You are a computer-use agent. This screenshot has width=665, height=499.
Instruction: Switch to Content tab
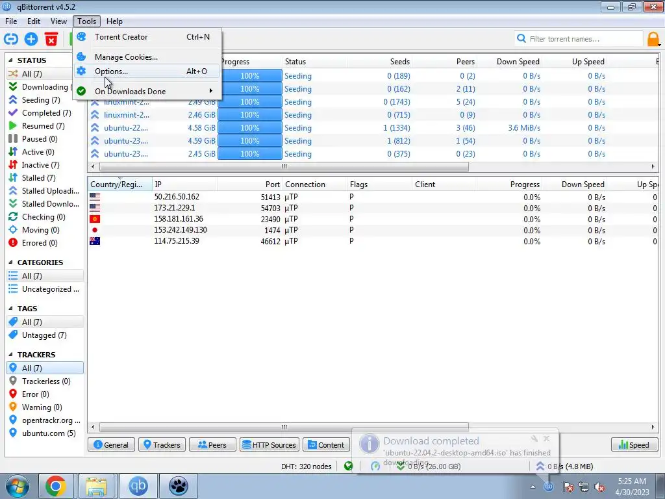point(326,444)
